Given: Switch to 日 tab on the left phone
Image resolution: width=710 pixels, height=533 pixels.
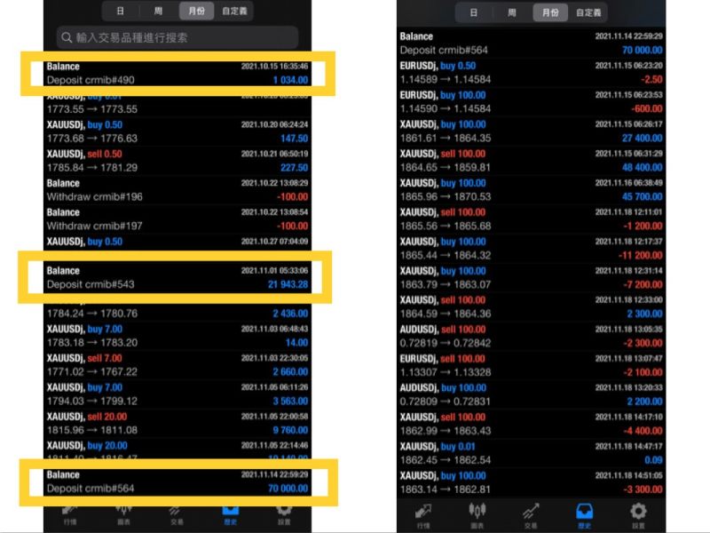Looking at the screenshot, I should coord(120,11).
